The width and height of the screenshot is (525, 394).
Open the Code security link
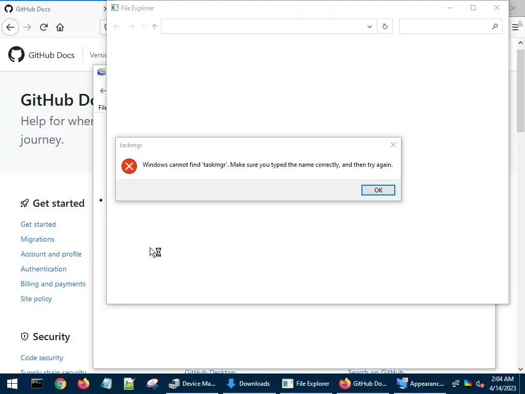click(x=42, y=358)
